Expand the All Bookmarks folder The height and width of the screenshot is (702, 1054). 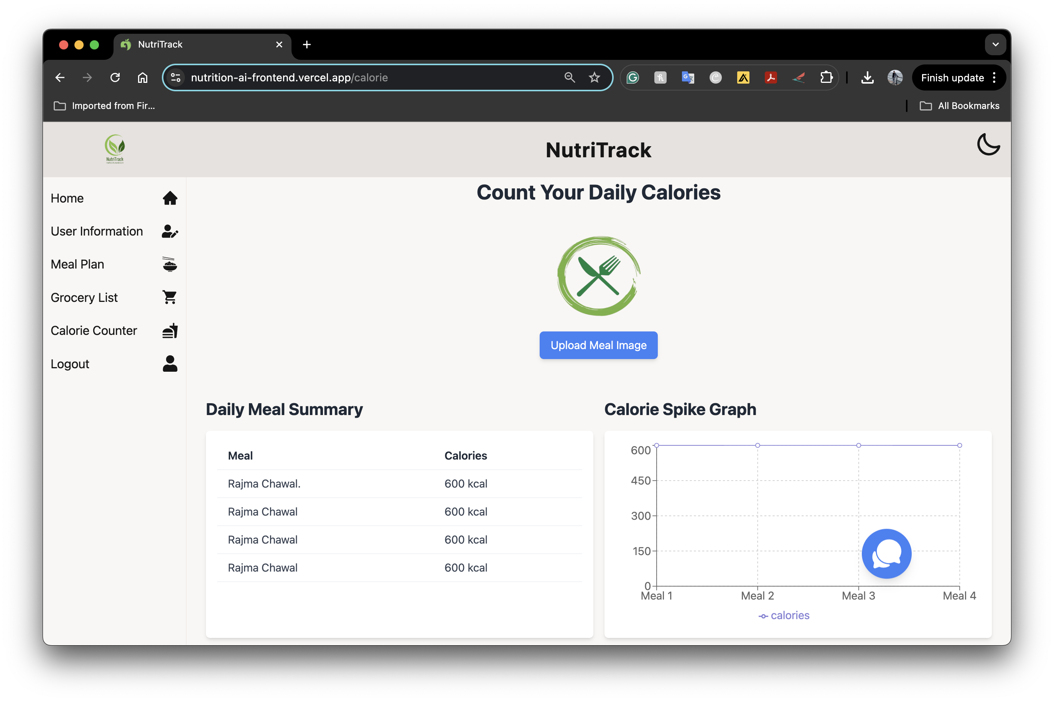click(959, 105)
